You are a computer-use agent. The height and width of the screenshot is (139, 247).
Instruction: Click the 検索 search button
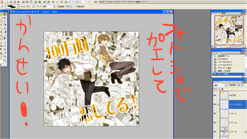pyautogui.click(x=89, y=2)
